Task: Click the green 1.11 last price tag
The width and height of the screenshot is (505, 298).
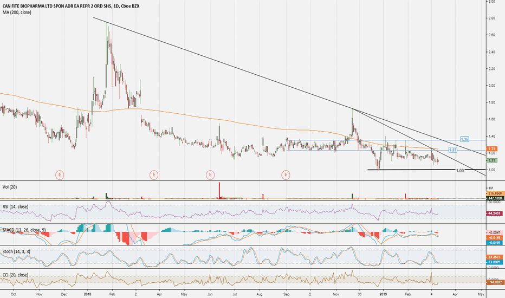Action: [492, 160]
